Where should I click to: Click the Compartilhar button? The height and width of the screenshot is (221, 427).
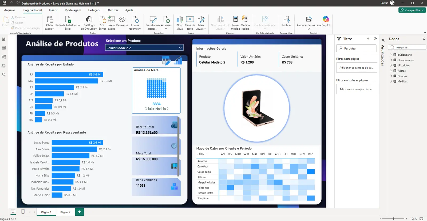coord(412,10)
